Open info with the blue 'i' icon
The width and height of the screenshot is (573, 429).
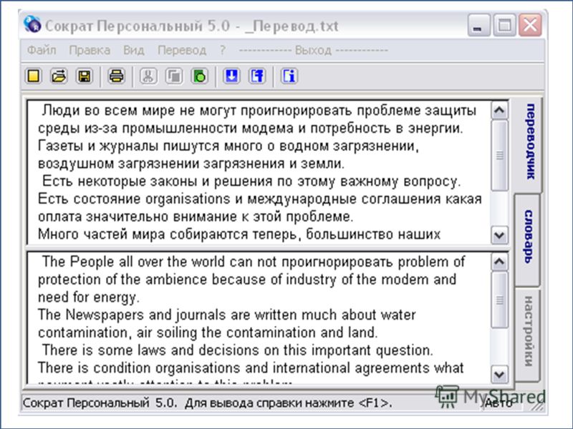(289, 77)
